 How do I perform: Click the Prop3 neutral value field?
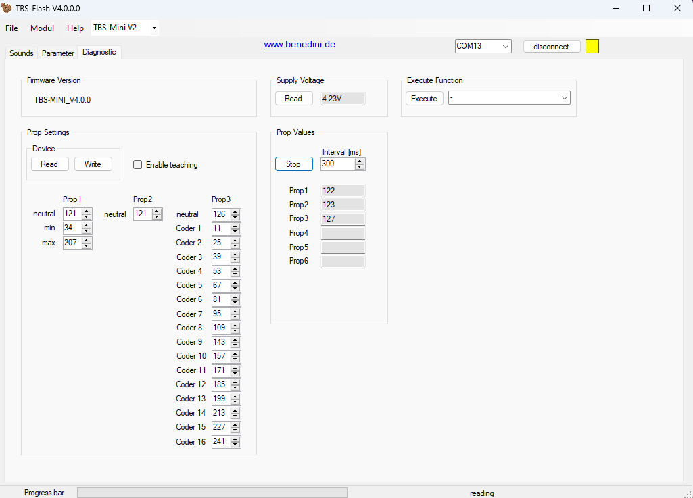tap(221, 214)
